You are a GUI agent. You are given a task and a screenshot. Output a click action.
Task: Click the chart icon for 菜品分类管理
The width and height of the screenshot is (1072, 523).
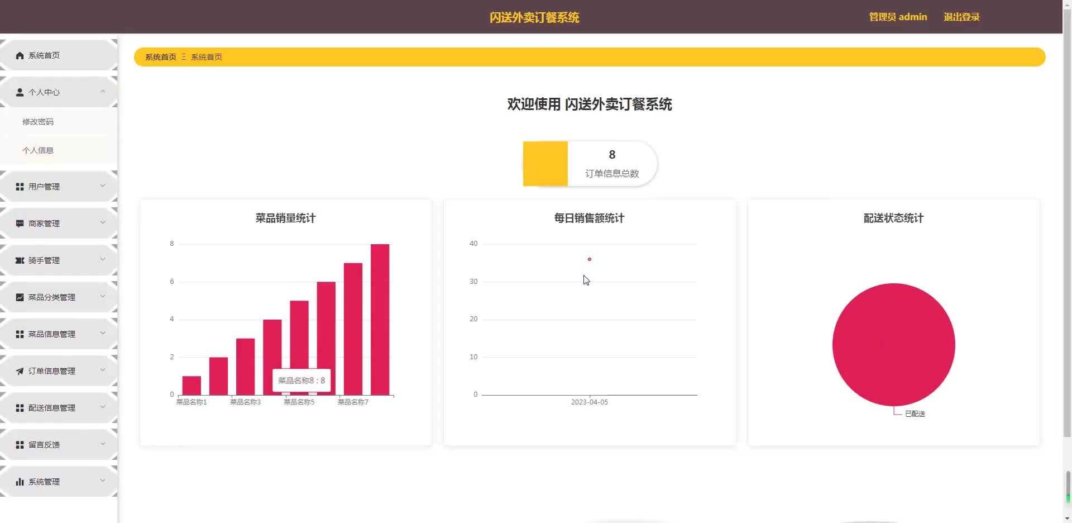(20, 297)
